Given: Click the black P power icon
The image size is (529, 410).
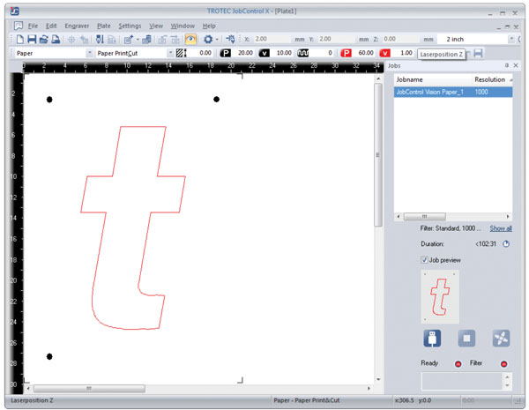Looking at the screenshot, I should [225, 53].
